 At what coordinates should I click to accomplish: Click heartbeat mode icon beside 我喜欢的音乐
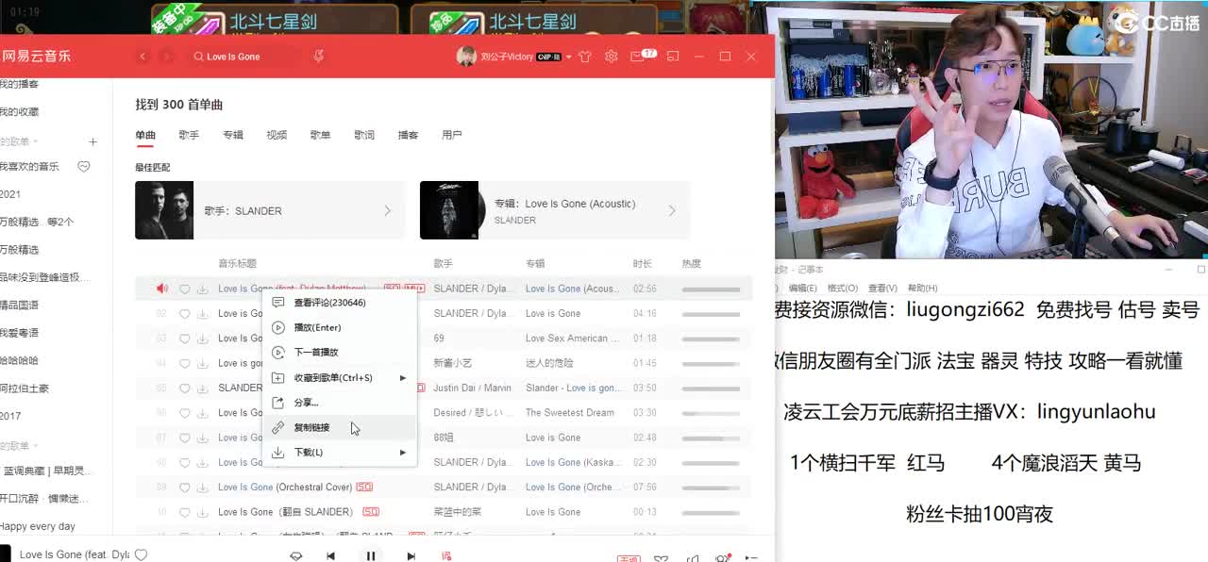pos(83,166)
